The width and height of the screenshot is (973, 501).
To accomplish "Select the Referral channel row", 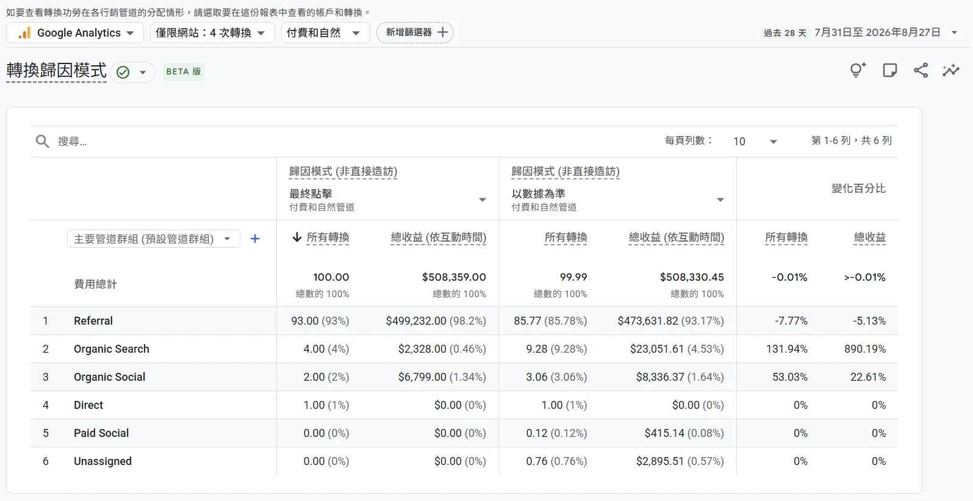I will [x=464, y=321].
